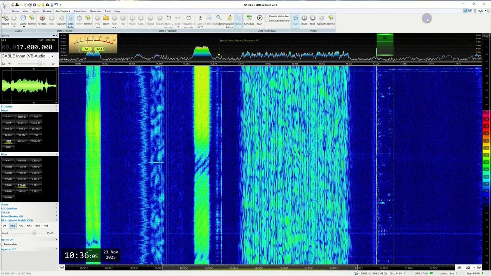Viewport: 491px width, 276px height.
Task: Select the SAM mode button
Action: click(8, 123)
